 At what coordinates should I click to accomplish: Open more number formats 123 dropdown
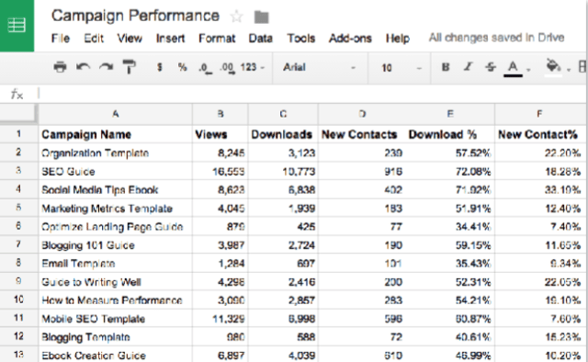pyautogui.click(x=253, y=67)
